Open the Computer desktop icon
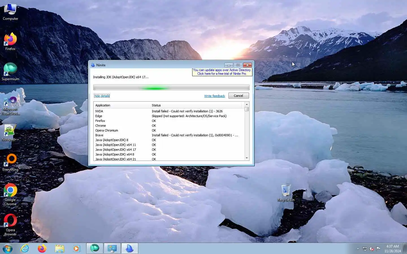 click(x=10, y=12)
